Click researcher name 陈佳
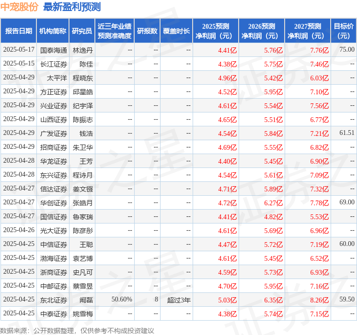357x335 pixels. click(86, 64)
